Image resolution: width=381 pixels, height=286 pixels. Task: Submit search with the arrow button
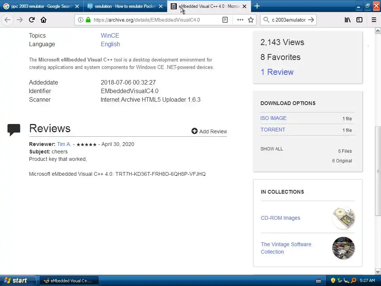311,20
